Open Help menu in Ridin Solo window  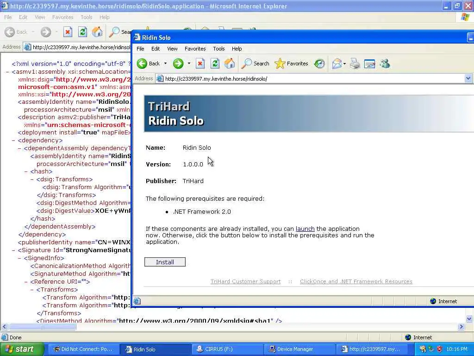pos(237,49)
